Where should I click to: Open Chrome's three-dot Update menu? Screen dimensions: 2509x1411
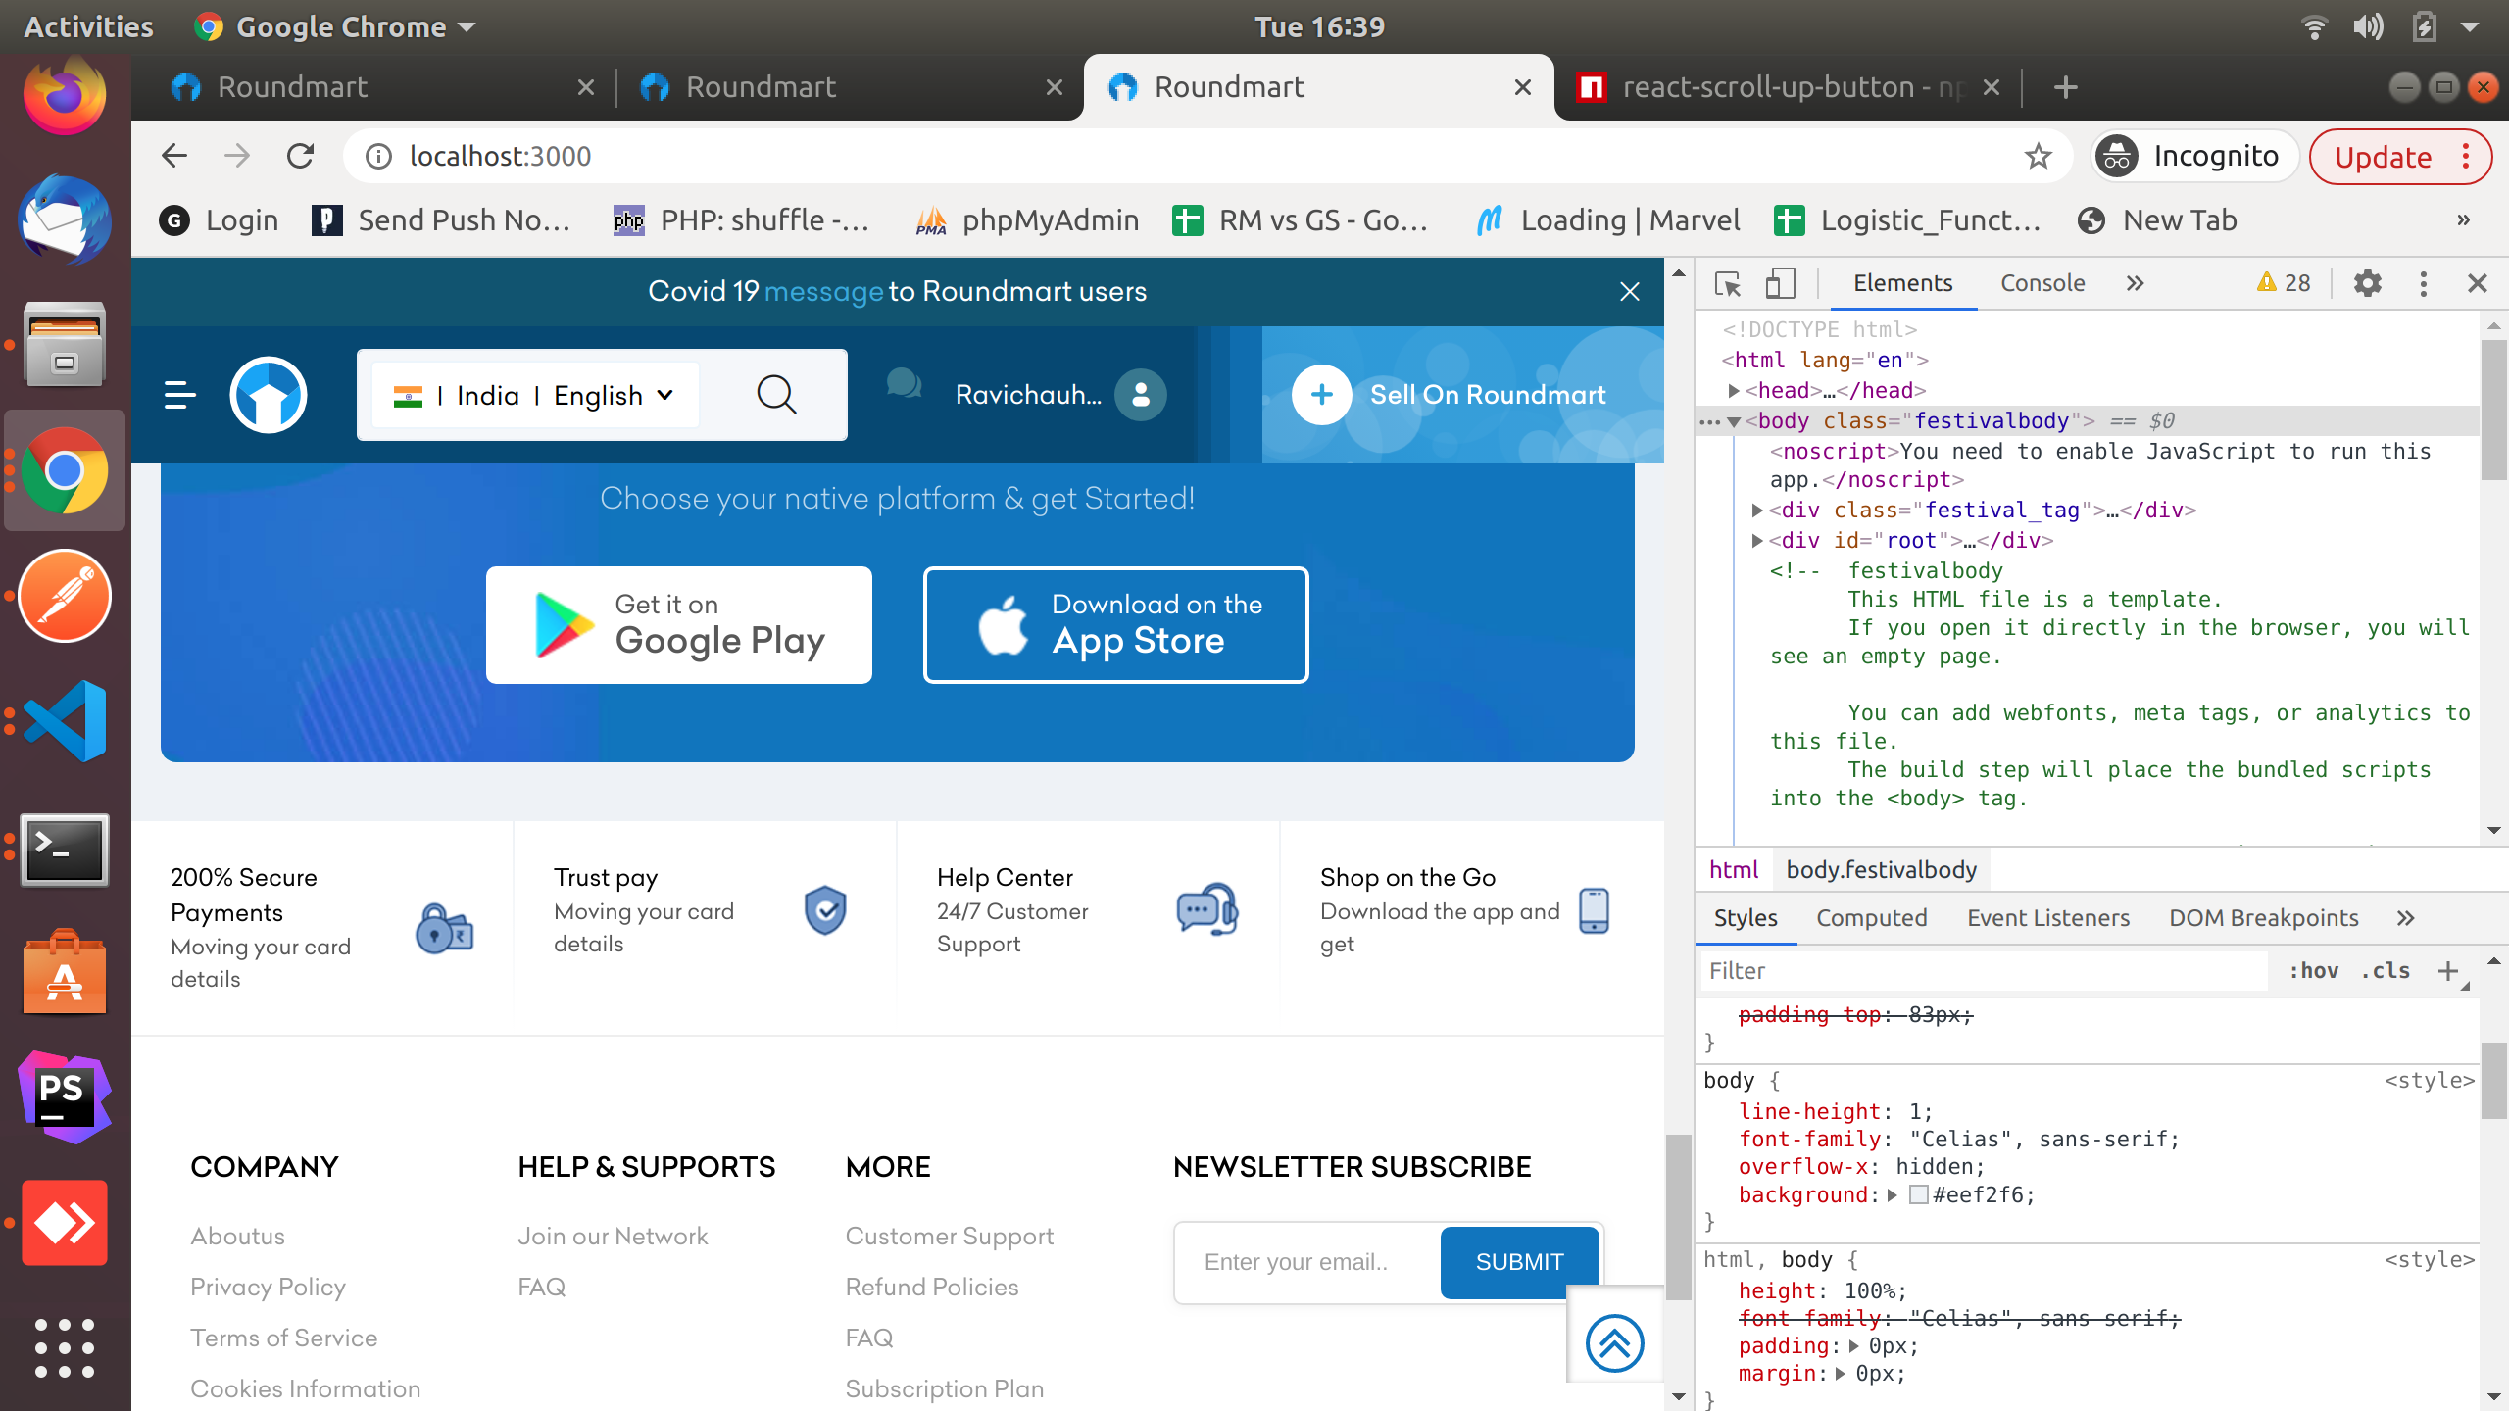(x=2467, y=157)
